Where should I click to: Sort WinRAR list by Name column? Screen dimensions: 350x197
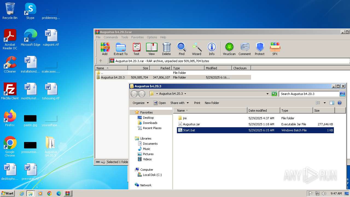click(x=111, y=68)
